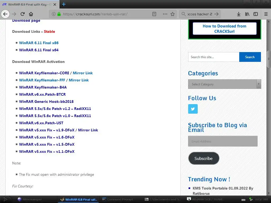The width and height of the screenshot is (271, 203).
Task: Open WinRAR v5.xxx Fix v1.6-DFoX link
Action: coord(47,137)
